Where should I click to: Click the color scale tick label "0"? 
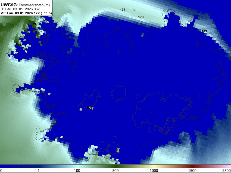[1, 171]
